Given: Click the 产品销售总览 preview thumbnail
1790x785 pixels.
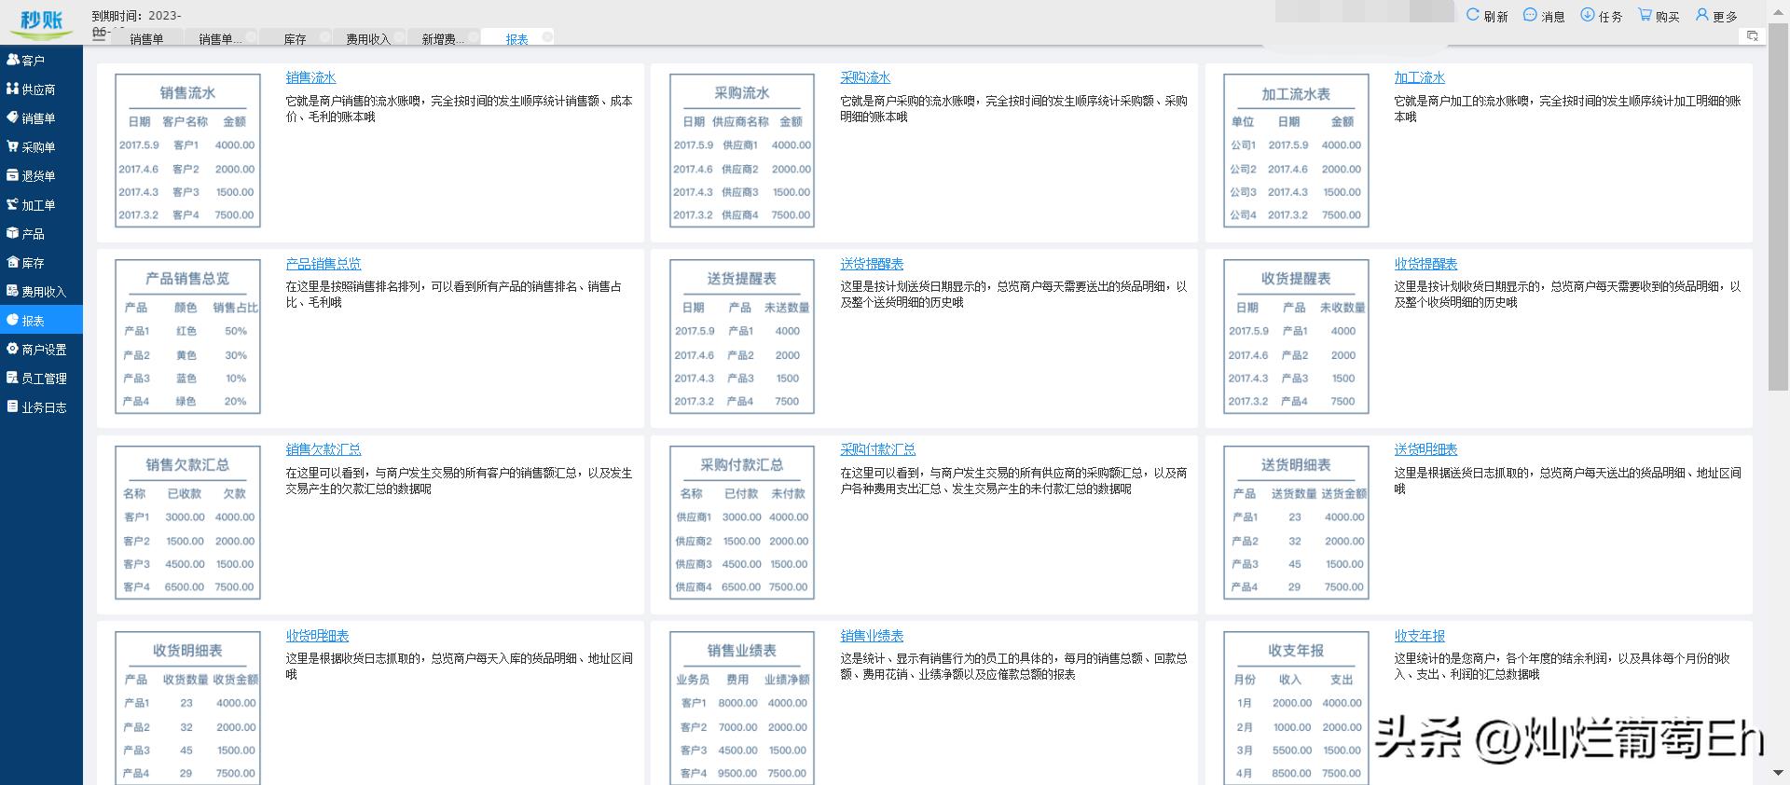Looking at the screenshot, I should pos(187,337).
